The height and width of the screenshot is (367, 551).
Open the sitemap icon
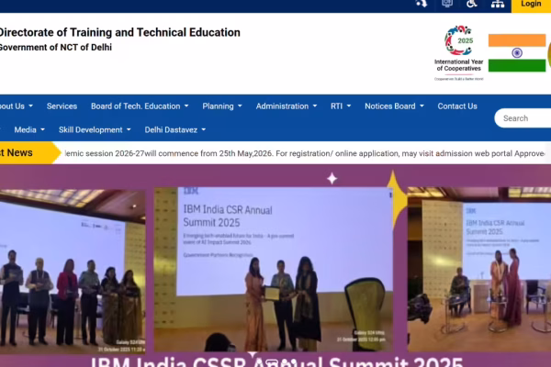pyautogui.click(x=498, y=4)
